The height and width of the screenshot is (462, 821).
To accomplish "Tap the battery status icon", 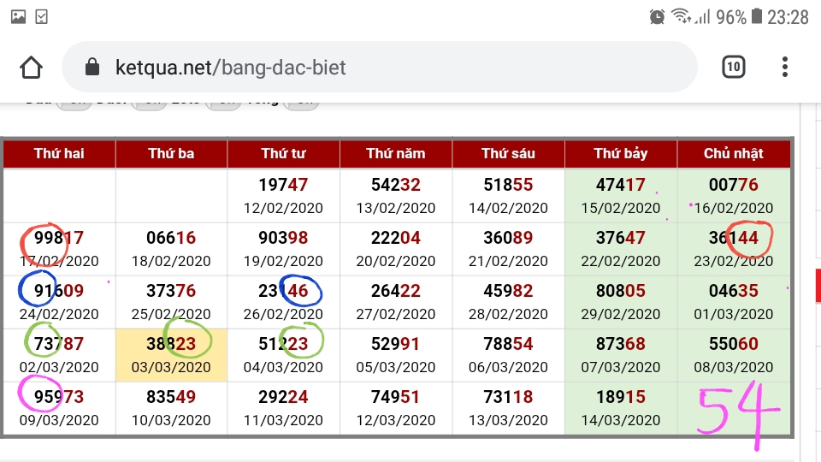I will coord(756,16).
